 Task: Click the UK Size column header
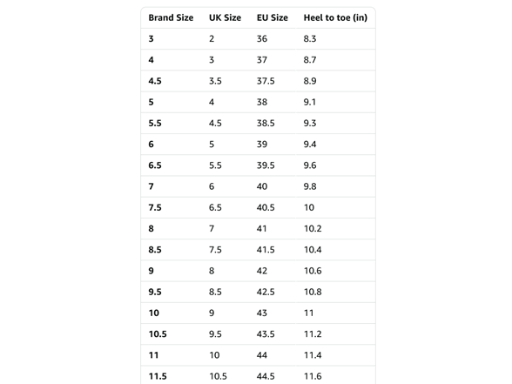[225, 17]
